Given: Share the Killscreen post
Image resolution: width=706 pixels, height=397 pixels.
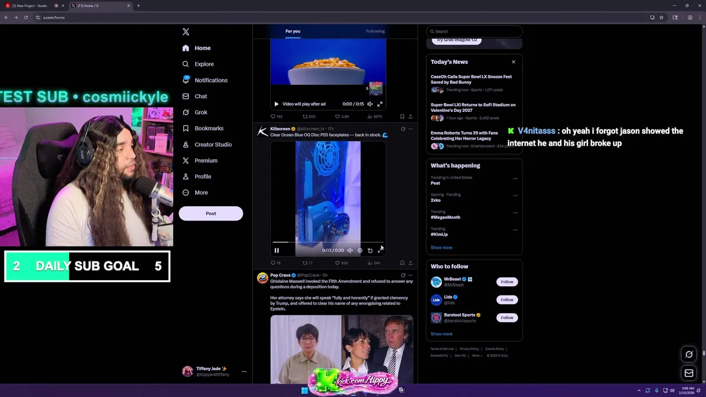Looking at the screenshot, I should 410,263.
